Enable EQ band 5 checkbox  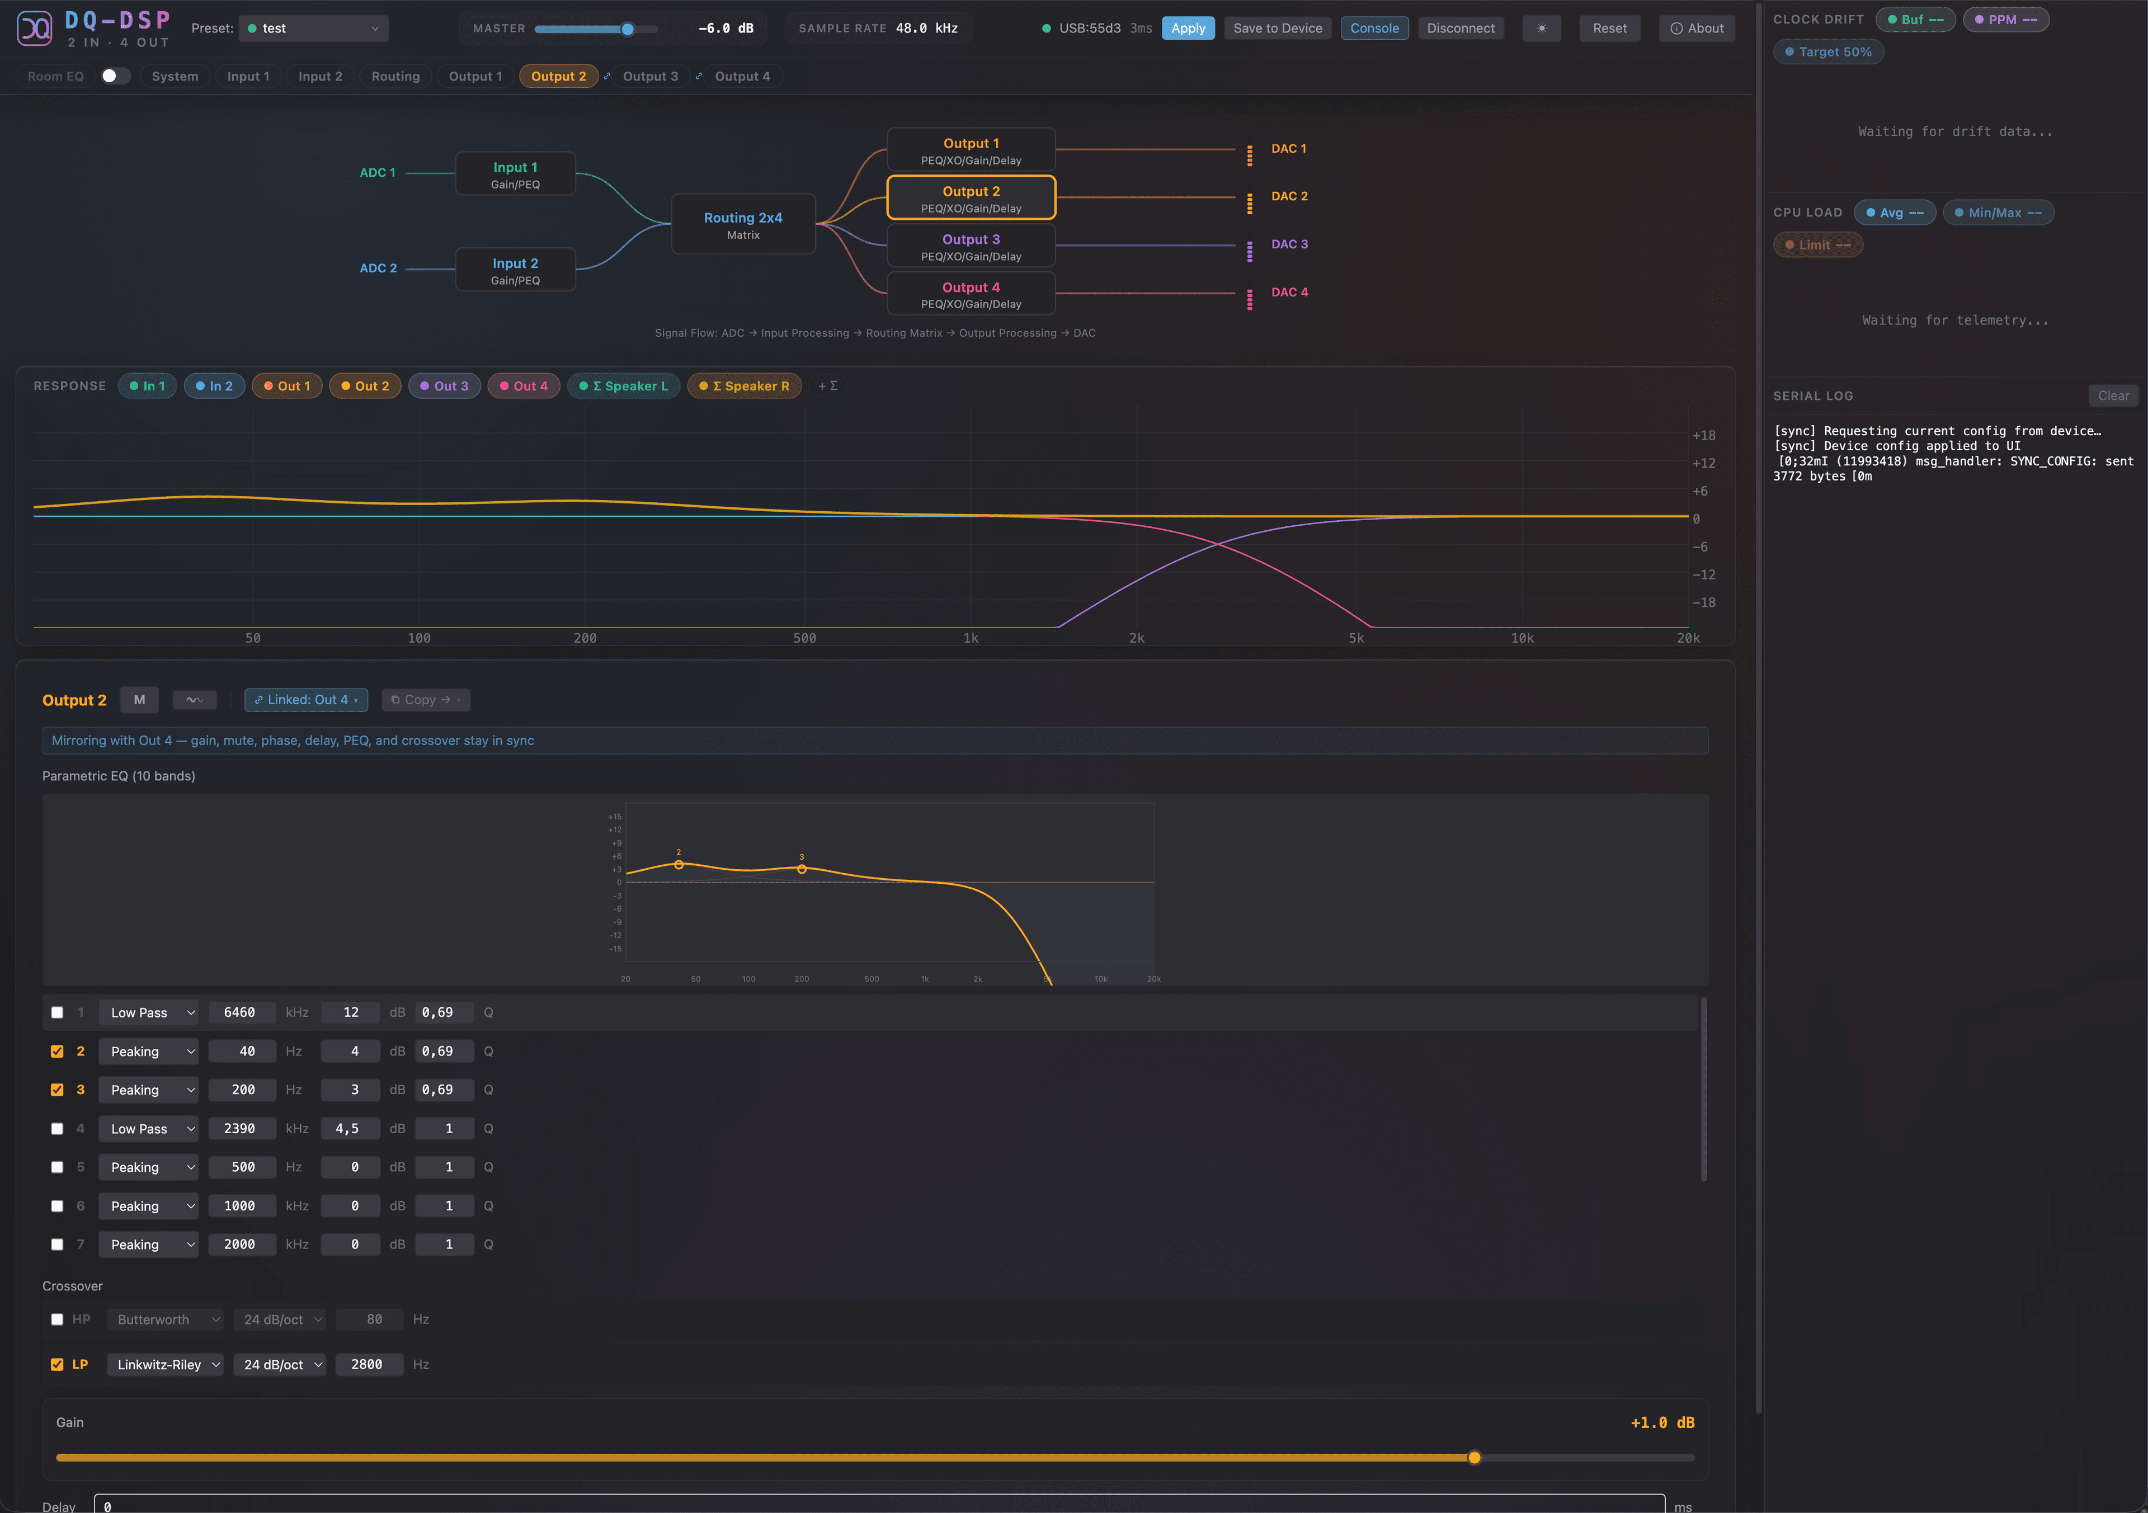click(57, 1167)
